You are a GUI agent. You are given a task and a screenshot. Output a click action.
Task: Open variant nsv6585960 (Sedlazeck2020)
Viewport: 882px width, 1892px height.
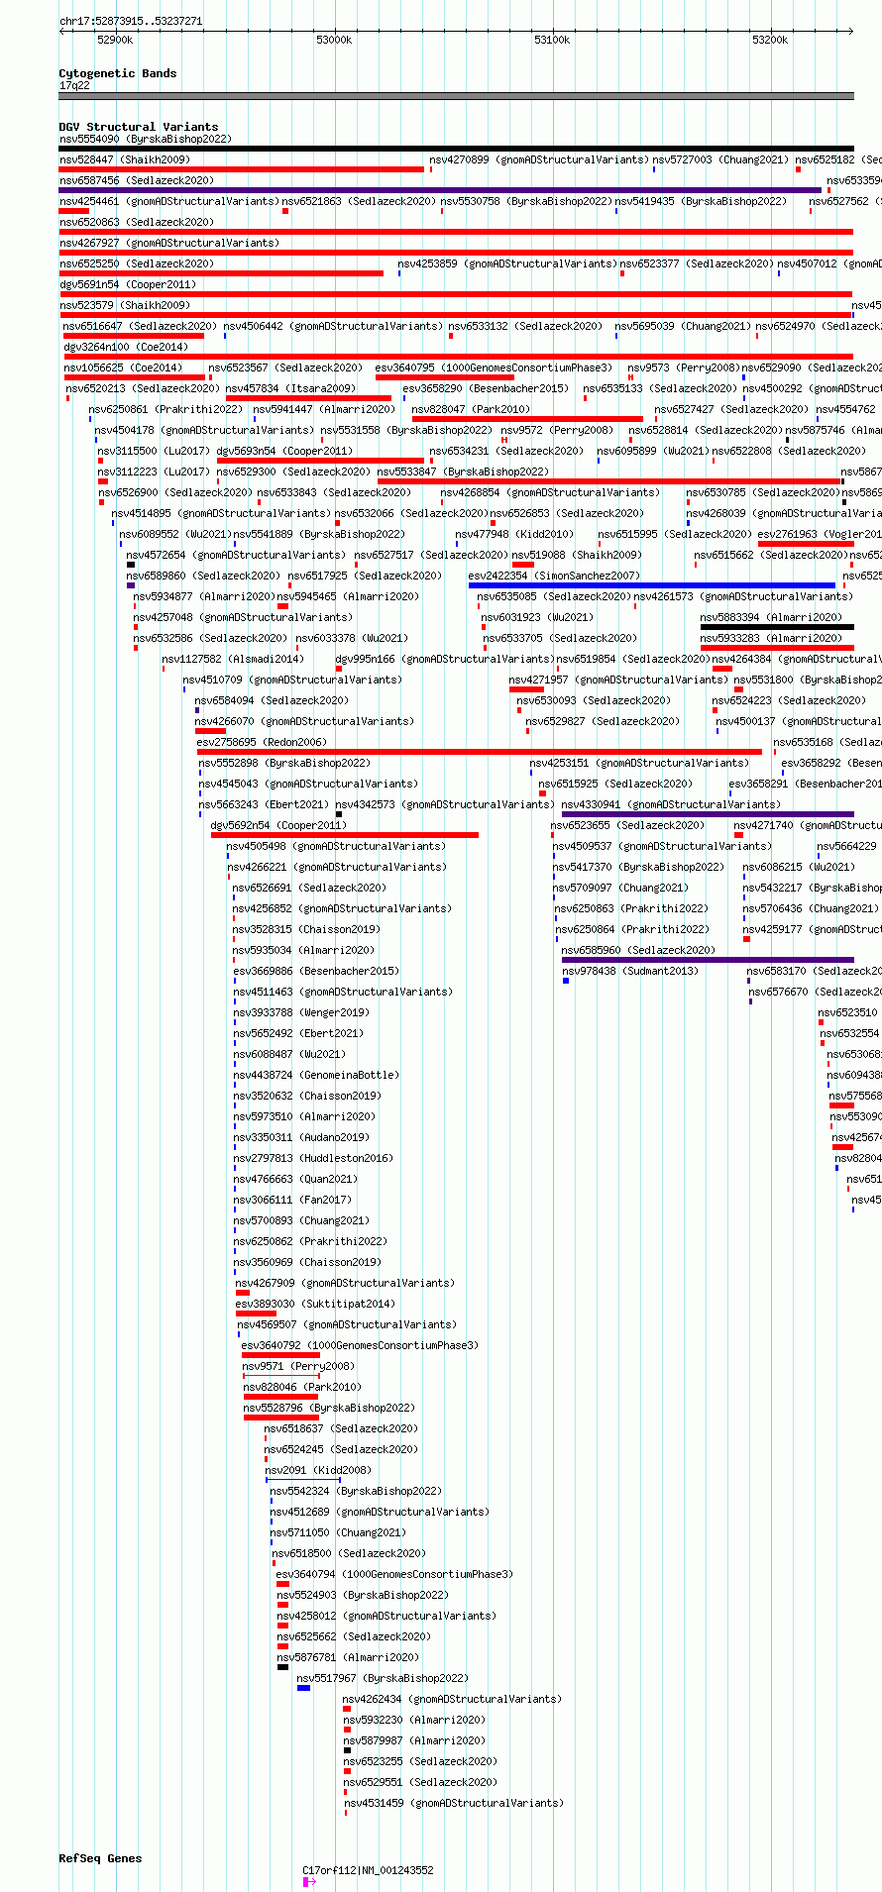pyautogui.click(x=638, y=950)
